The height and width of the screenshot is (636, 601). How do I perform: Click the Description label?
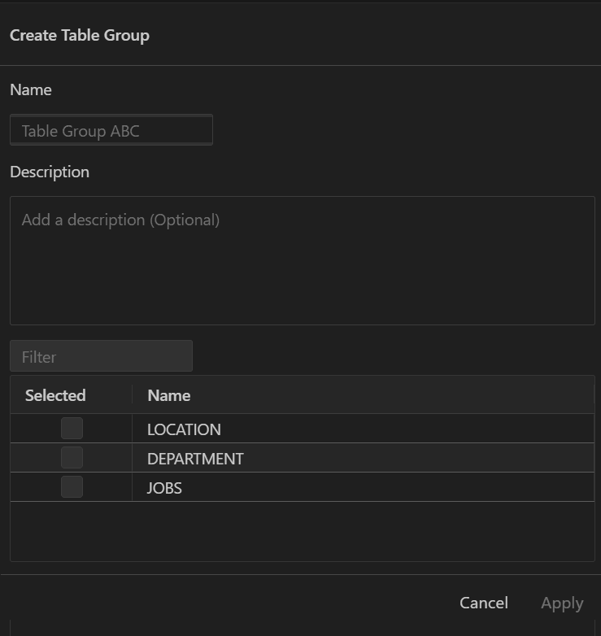tap(50, 172)
